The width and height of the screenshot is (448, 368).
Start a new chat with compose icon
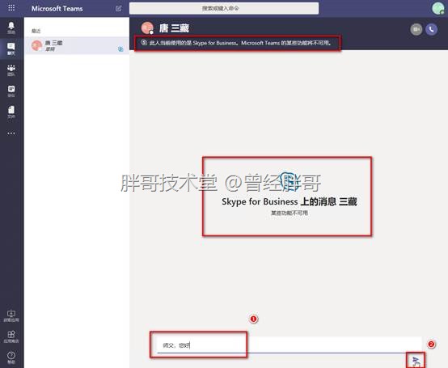click(119, 9)
